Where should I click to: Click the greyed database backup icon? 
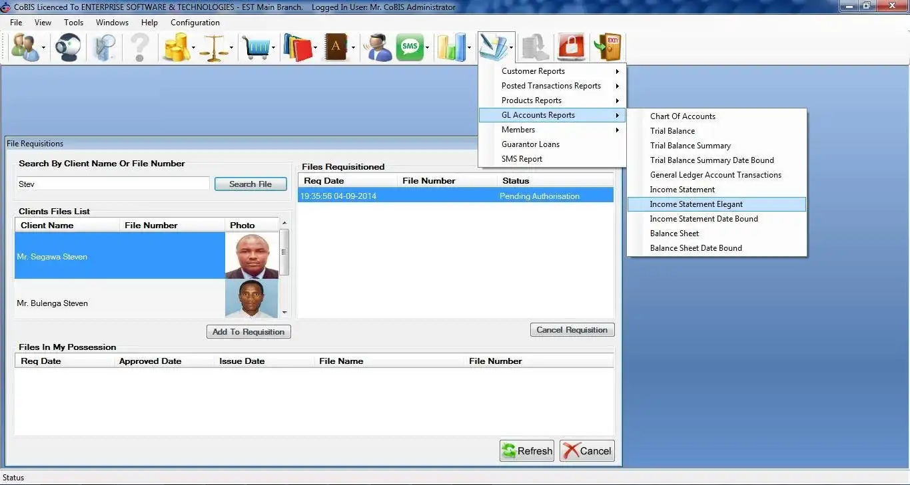535,48
